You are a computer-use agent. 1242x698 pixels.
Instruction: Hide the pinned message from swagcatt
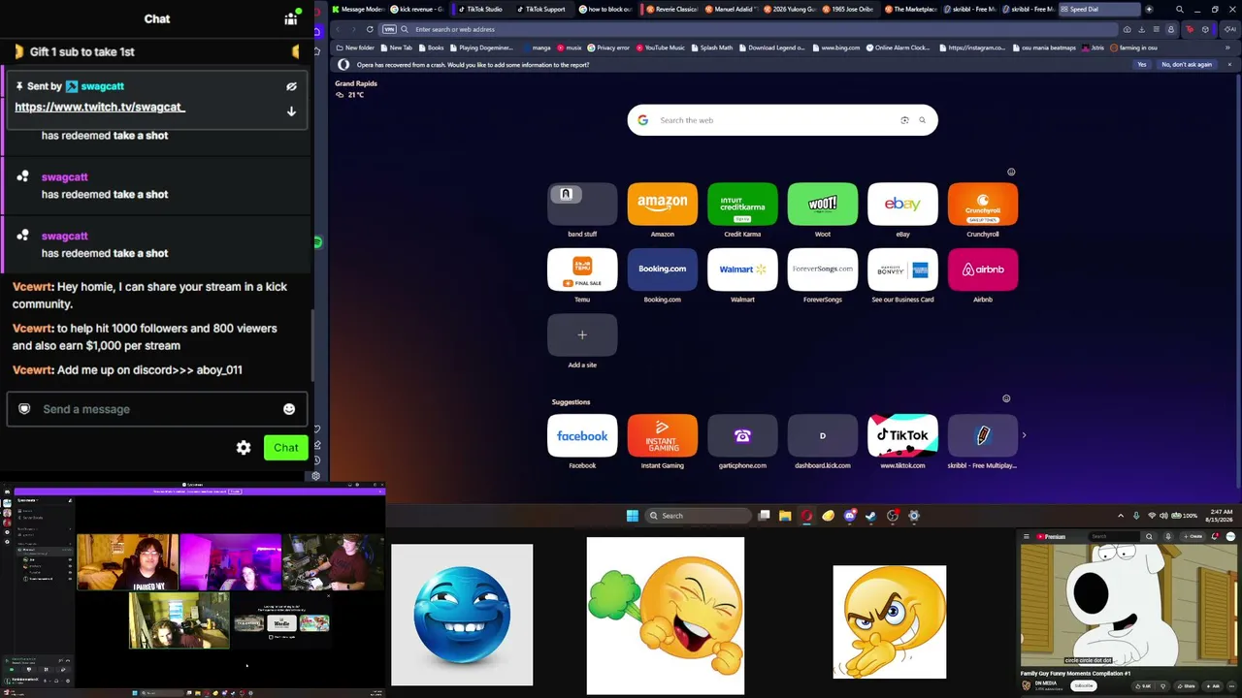tap(291, 86)
